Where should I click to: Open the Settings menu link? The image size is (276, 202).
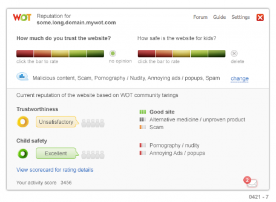pos(241,17)
